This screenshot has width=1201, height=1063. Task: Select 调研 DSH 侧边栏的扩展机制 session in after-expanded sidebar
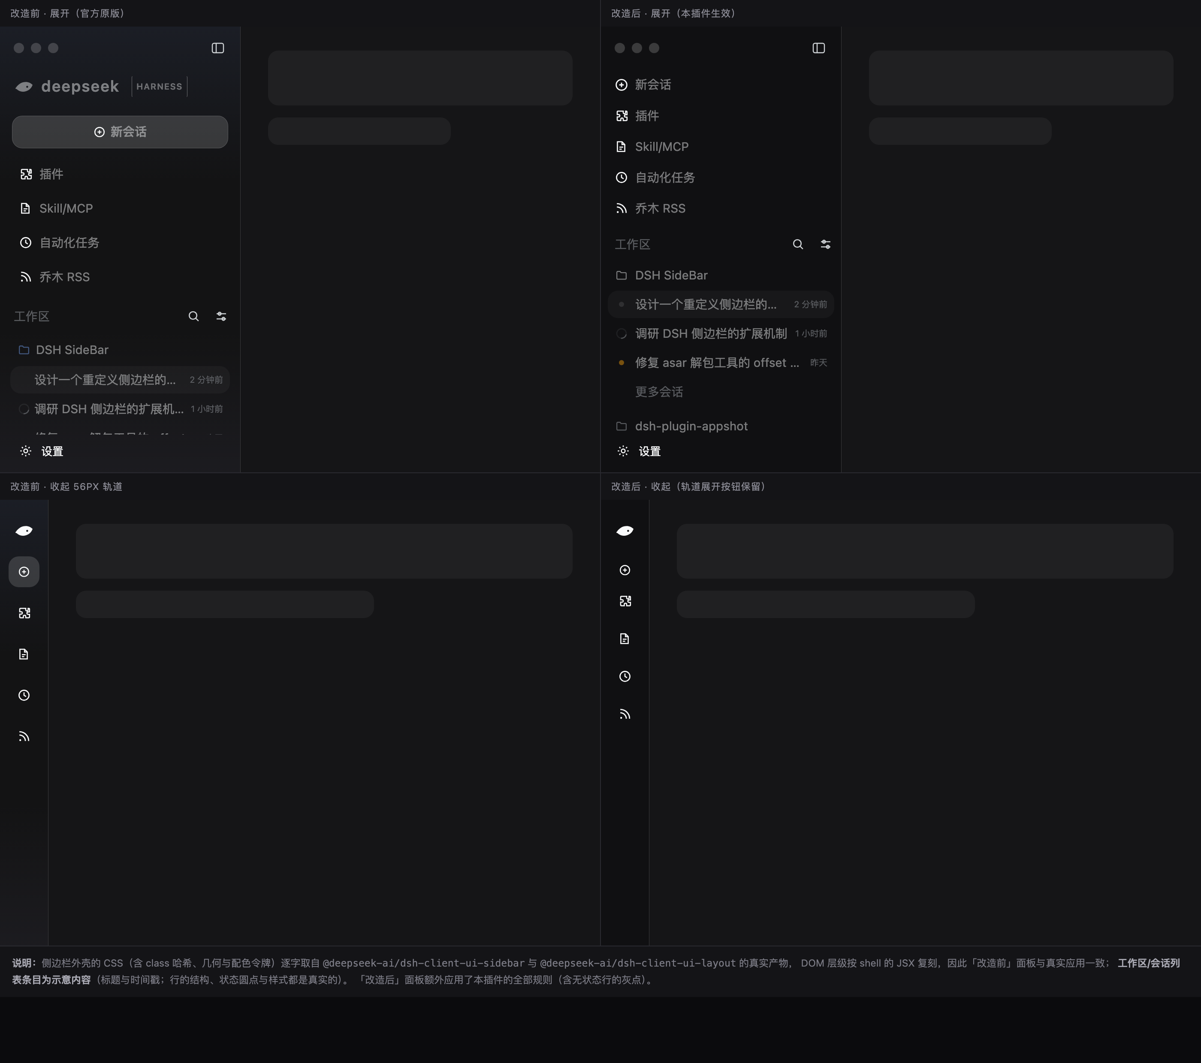721,333
